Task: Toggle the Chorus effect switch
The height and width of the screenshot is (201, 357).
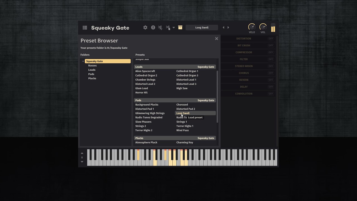Action: tap(271, 73)
